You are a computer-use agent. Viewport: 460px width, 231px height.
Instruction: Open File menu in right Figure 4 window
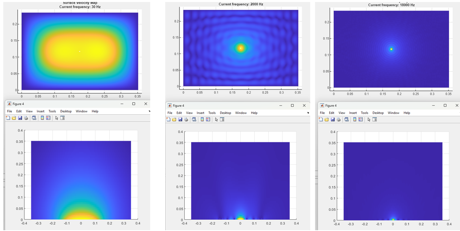coord(322,113)
